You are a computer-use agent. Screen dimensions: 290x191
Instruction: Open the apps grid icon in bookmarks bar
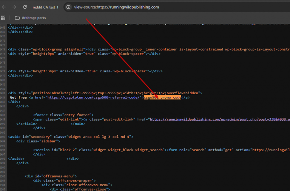[3, 18]
